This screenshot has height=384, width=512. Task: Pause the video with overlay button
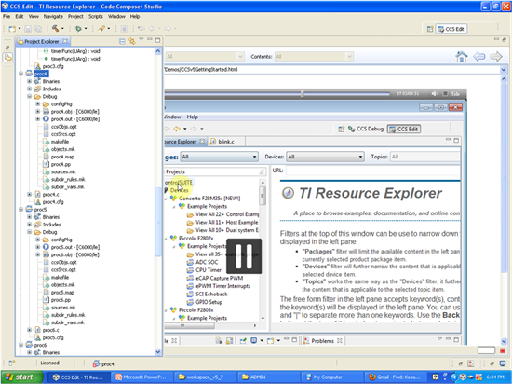(x=244, y=256)
